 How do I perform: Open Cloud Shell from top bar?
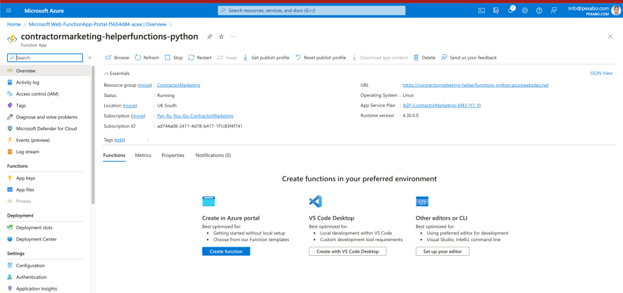click(x=481, y=11)
